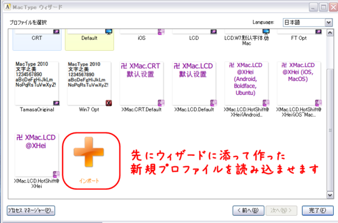
Task: Select the CRT profile
Action: coord(37,39)
